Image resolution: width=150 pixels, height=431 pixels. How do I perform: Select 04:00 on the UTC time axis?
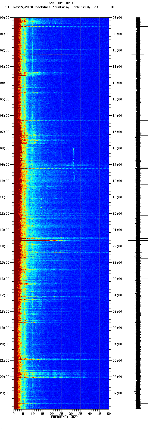click(x=117, y=344)
